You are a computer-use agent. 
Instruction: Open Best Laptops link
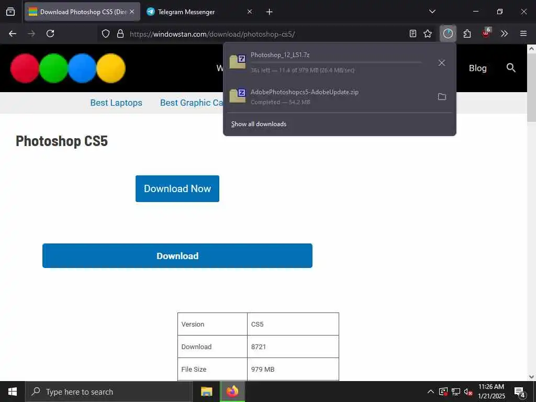(116, 103)
